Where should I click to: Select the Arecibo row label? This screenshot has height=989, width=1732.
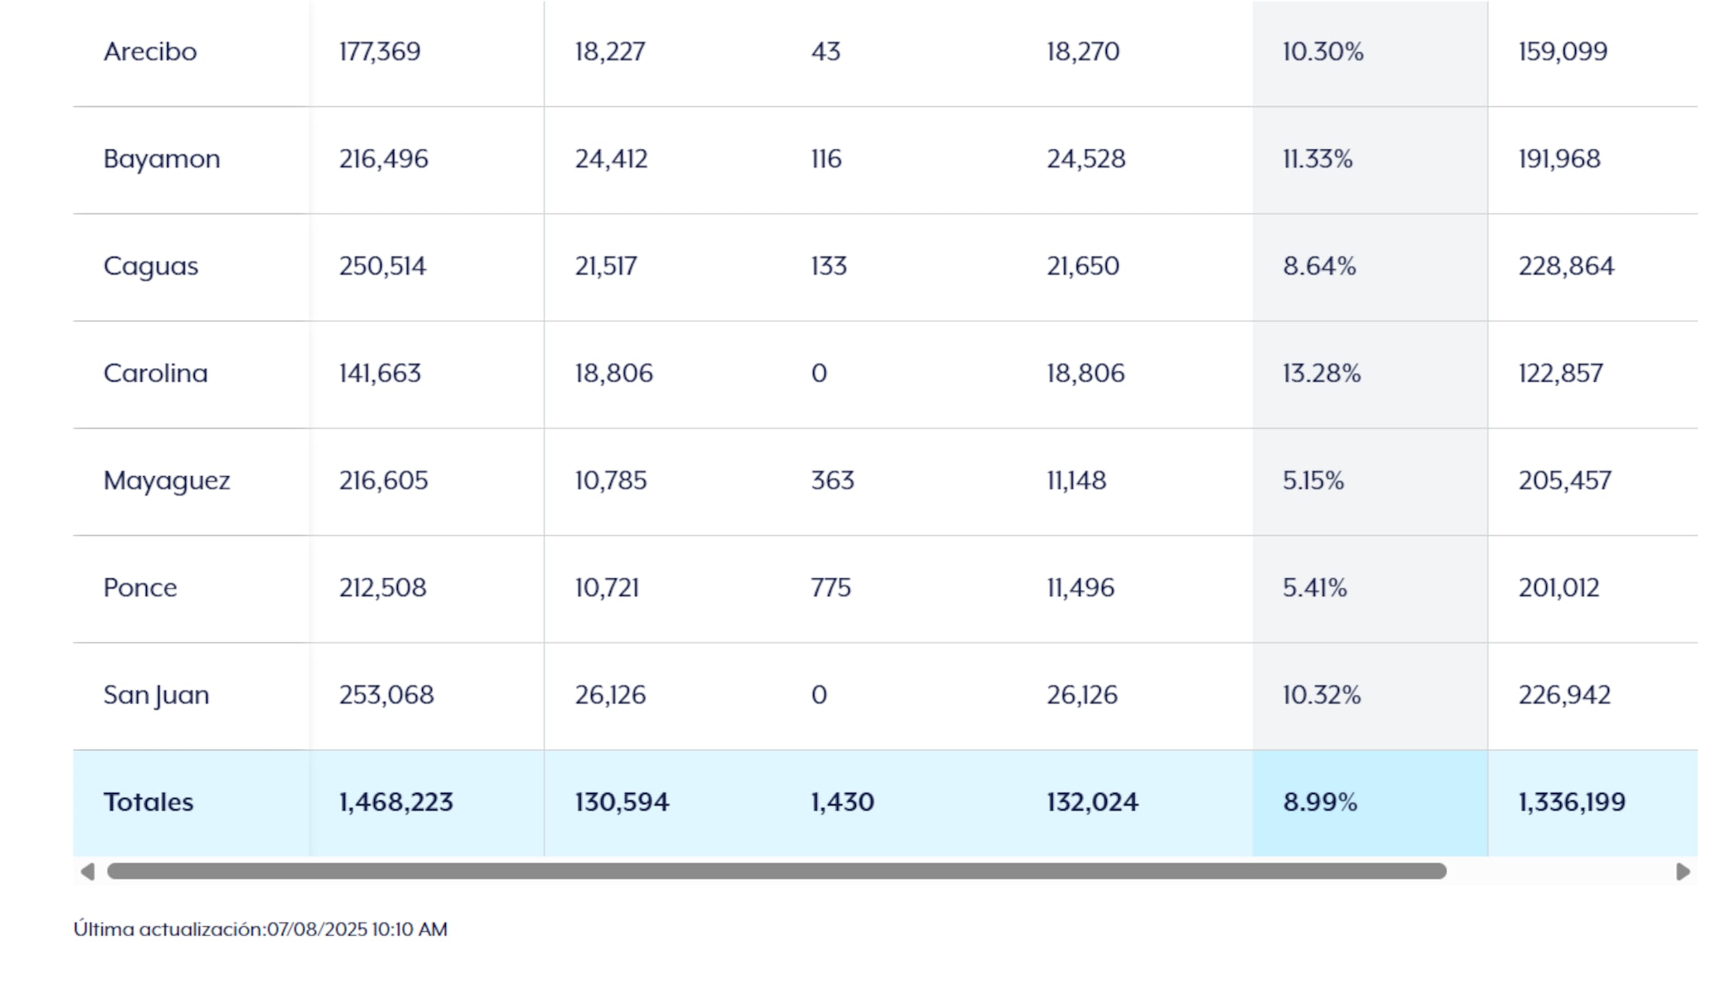150,51
